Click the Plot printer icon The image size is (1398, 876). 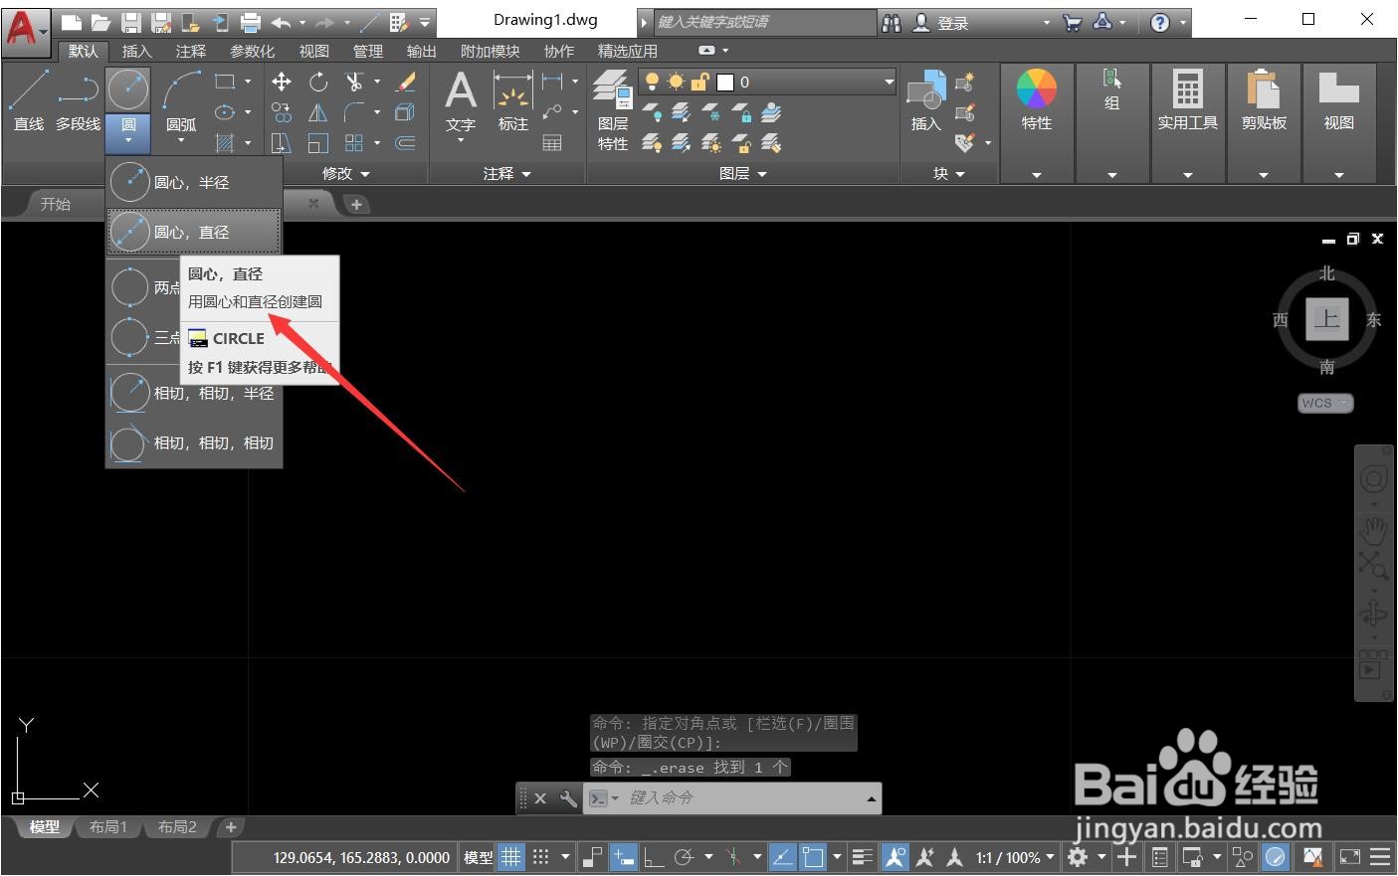[x=252, y=22]
